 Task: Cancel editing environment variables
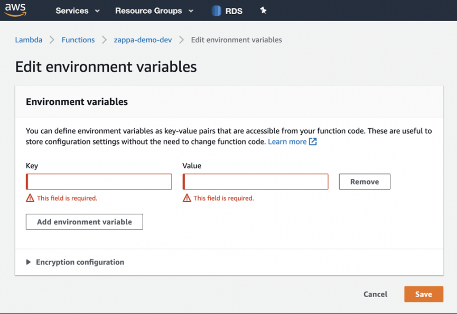pyautogui.click(x=375, y=294)
